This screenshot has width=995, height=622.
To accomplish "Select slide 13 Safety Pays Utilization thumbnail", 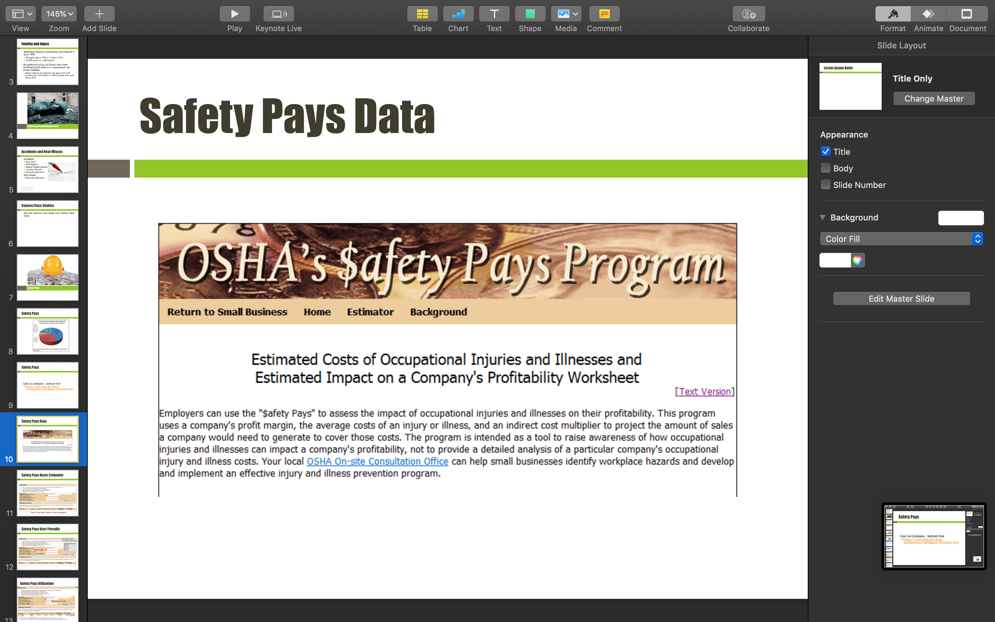I will click(x=48, y=600).
